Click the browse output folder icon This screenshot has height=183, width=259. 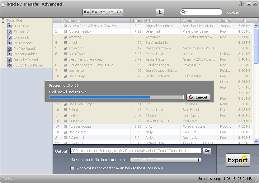point(207,151)
